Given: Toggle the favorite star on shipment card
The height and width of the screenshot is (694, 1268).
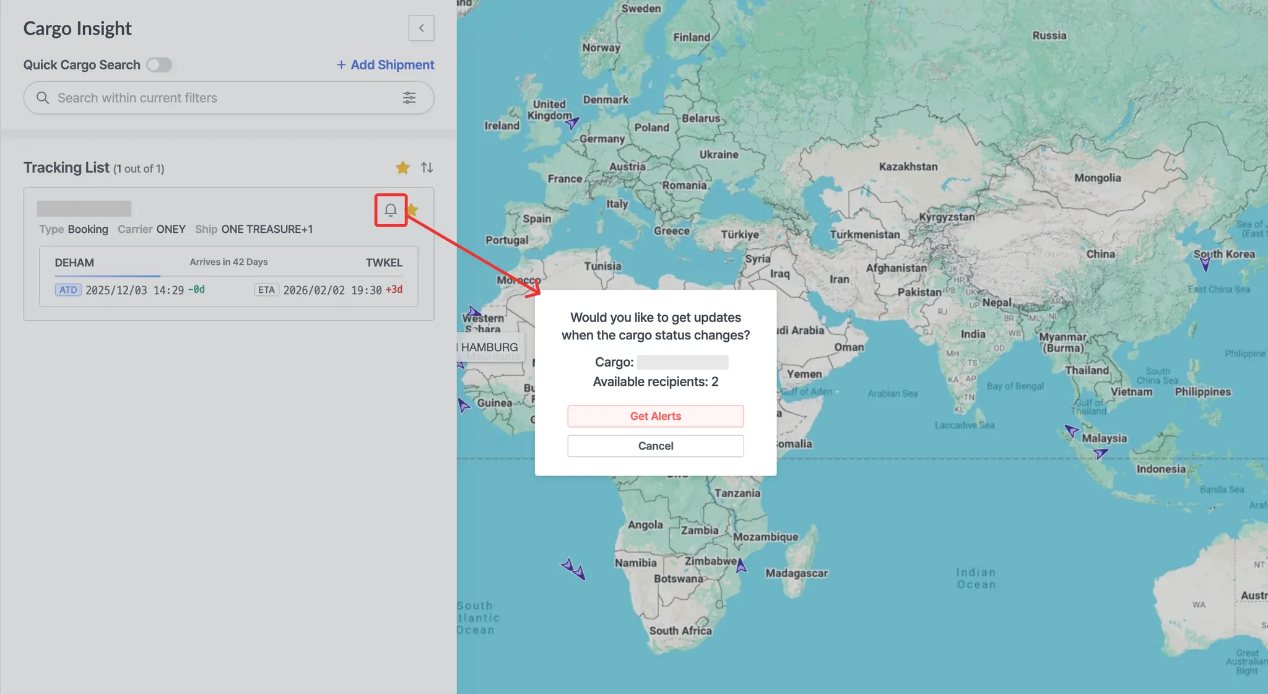Looking at the screenshot, I should pos(413,210).
